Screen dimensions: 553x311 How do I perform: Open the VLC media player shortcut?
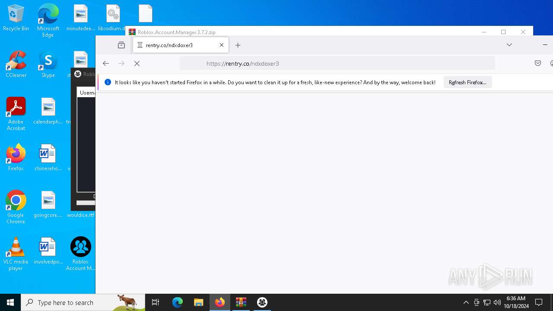[x=16, y=254]
